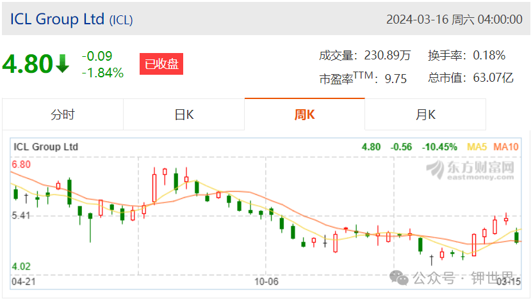Click the red 已收盘 status badge

(x=161, y=64)
